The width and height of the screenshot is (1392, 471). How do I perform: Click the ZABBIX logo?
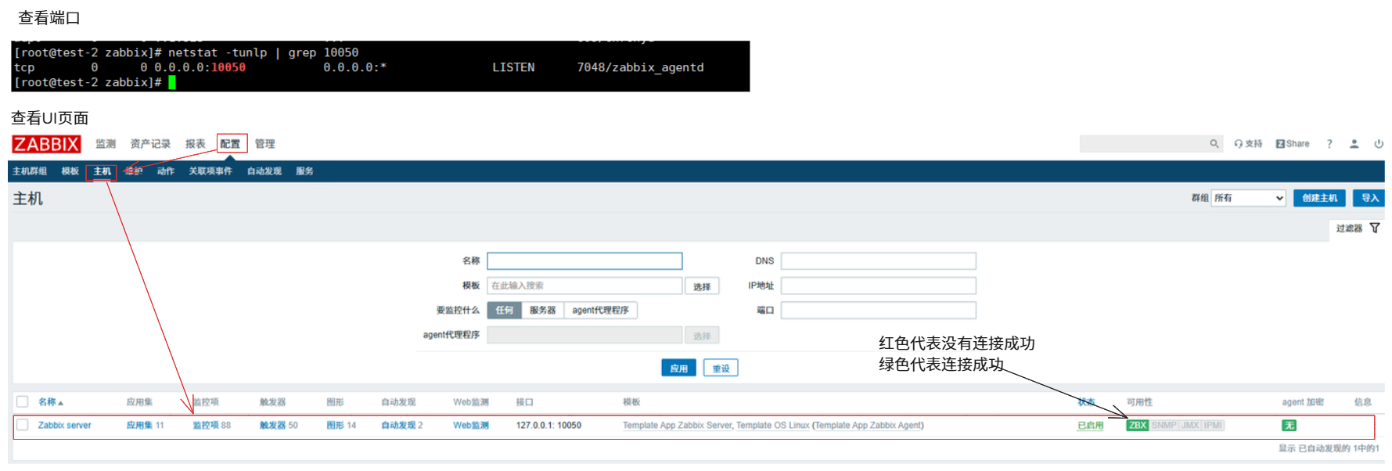tap(46, 144)
